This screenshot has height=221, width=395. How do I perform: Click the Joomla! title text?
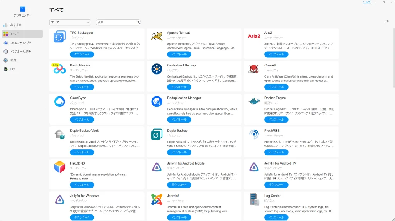pyautogui.click(x=172, y=196)
